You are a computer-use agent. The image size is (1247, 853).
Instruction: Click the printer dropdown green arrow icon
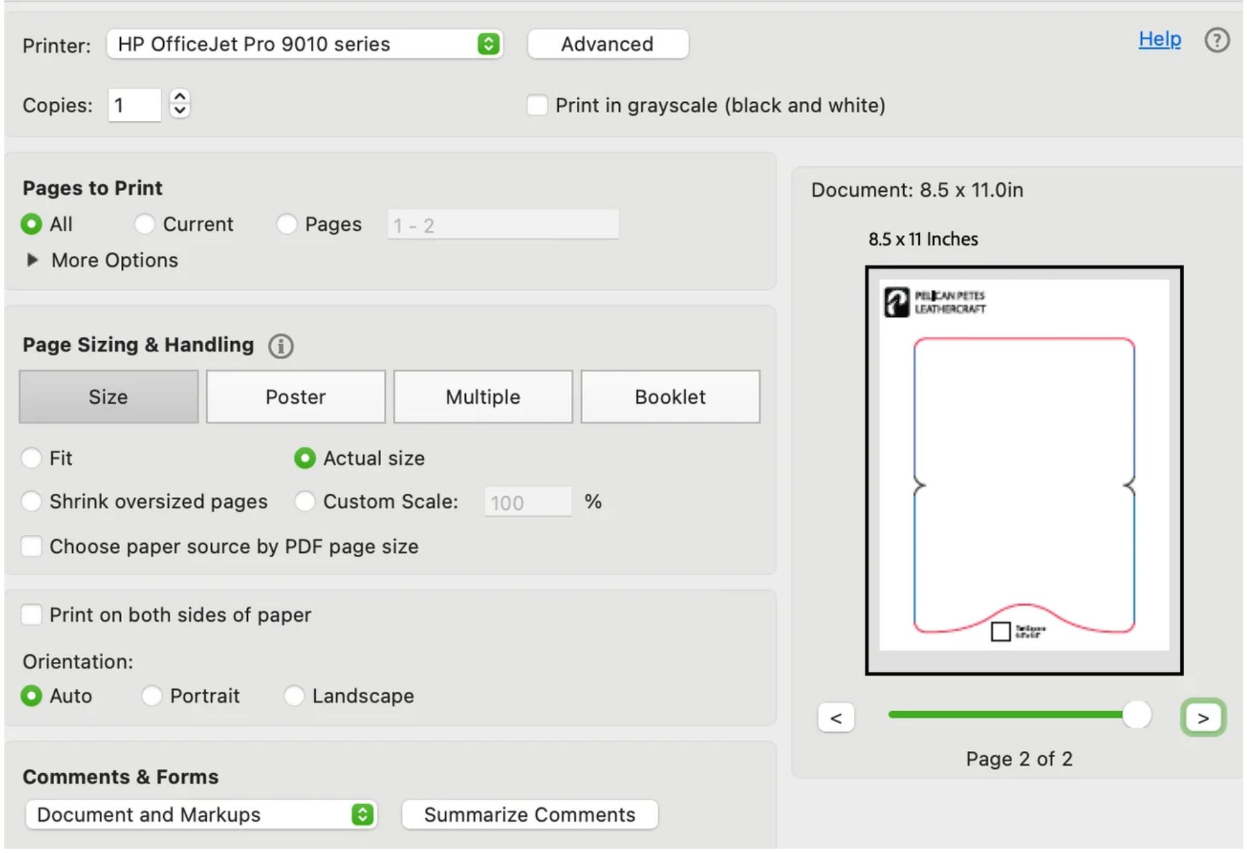pyautogui.click(x=490, y=44)
